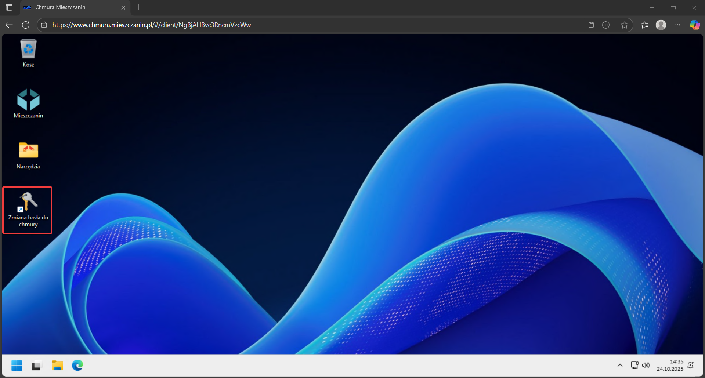Open a new browser tab

click(138, 7)
